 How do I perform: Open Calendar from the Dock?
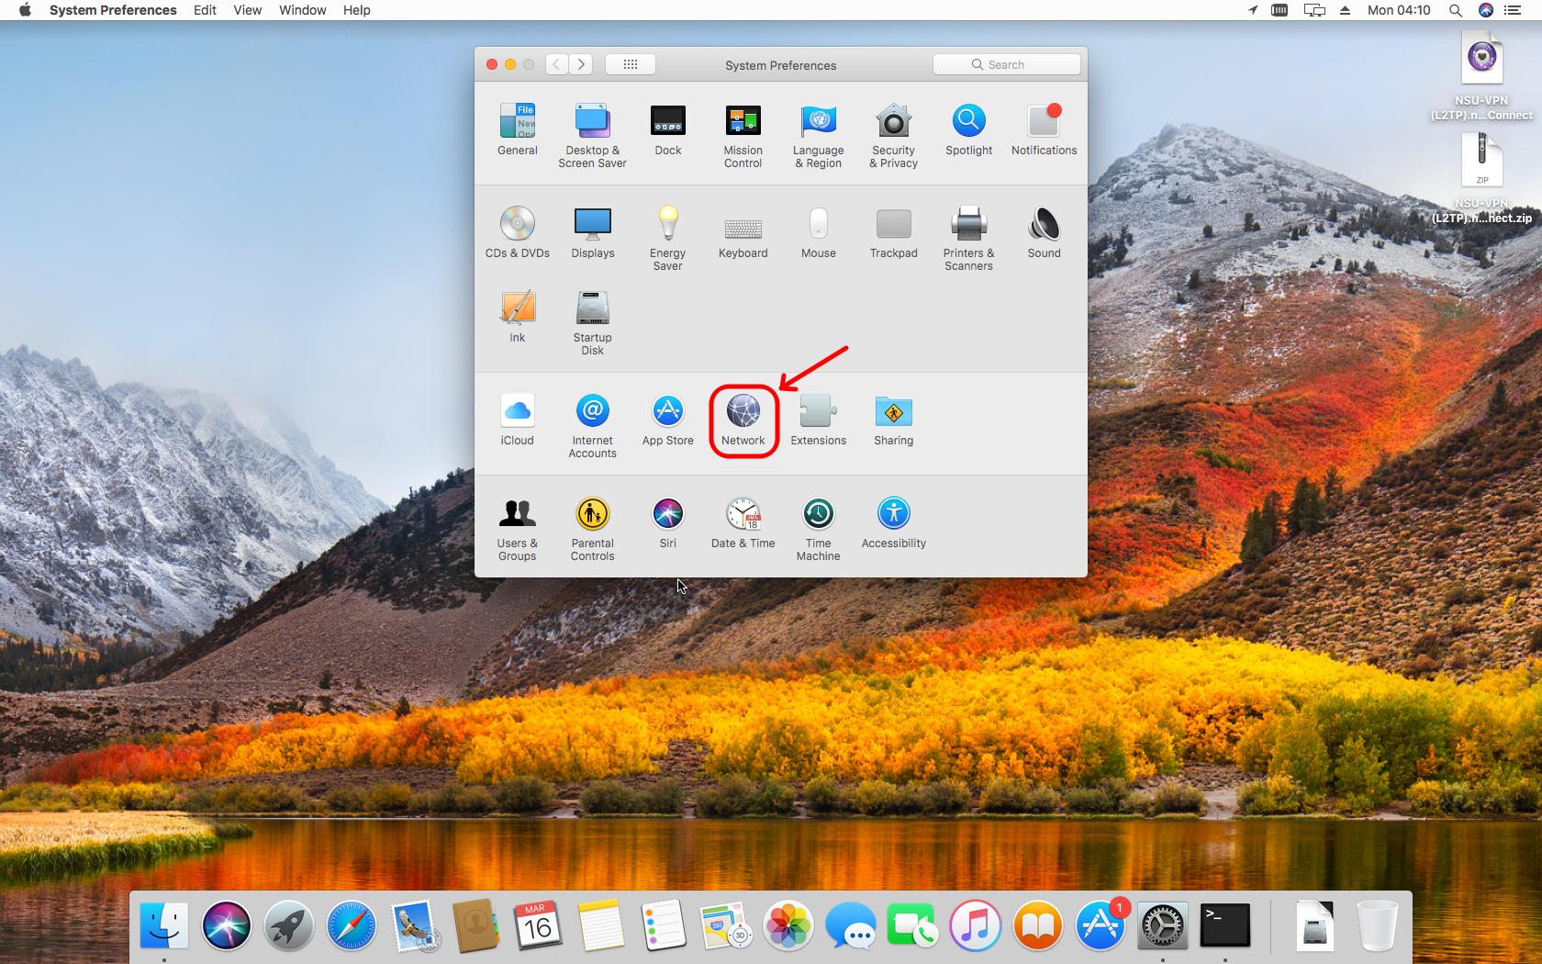pyautogui.click(x=537, y=925)
